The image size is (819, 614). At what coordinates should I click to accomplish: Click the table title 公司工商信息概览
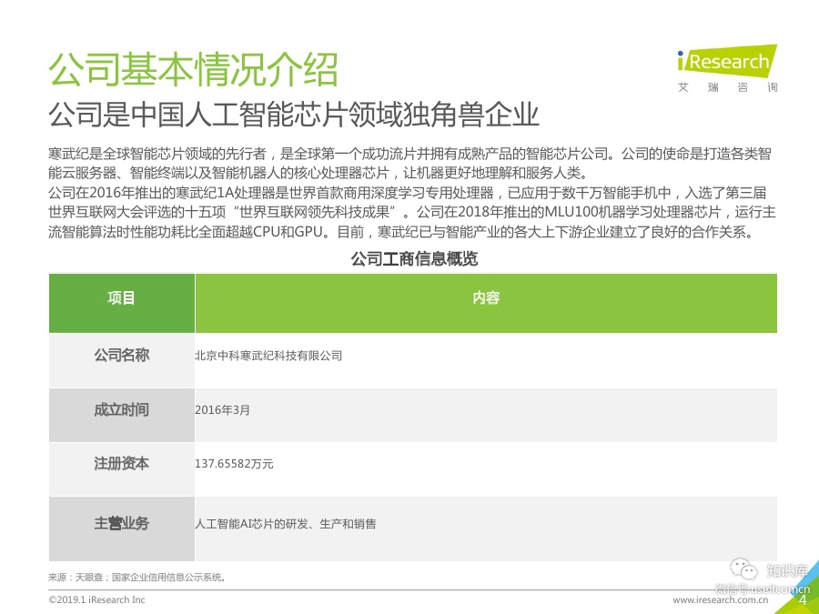(x=414, y=258)
